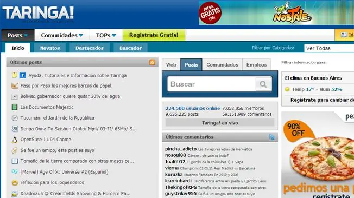Image resolution: width=354 pixels, height=198 pixels.
Task: Open user kuruzka in comments
Action: pos(174,175)
